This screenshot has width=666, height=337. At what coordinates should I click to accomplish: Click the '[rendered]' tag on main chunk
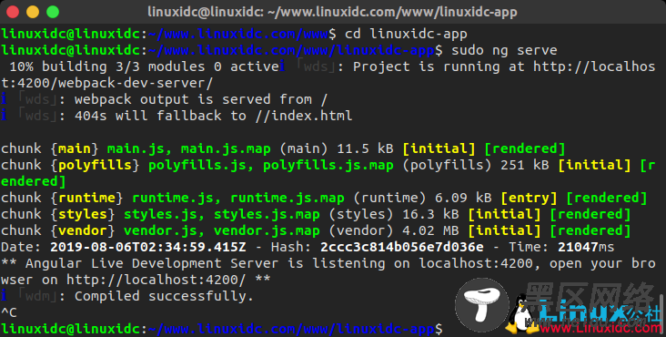[525, 148]
